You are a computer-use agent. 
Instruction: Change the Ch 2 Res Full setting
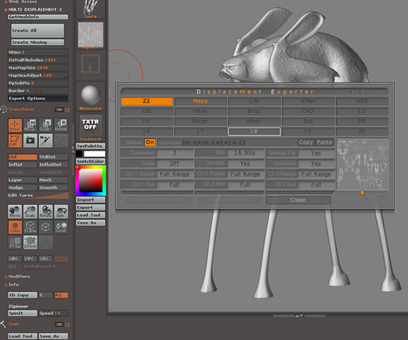point(245,184)
